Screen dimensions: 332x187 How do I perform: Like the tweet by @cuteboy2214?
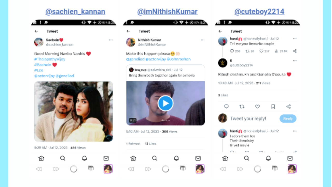(257, 106)
